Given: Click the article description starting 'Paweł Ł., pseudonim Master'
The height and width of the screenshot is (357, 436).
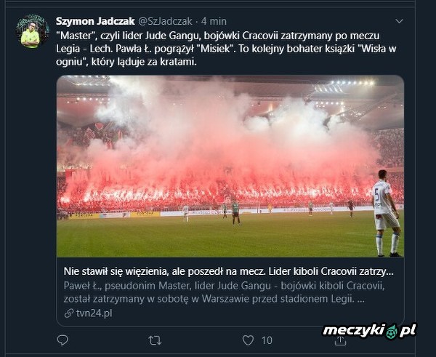Looking at the screenshot, I should click(x=224, y=292).
